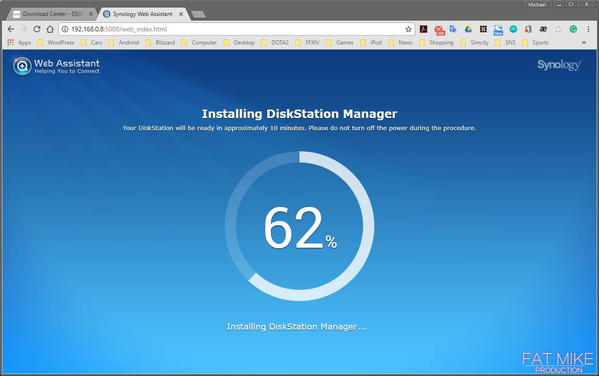Screen dimensions: 599x376
Task: Focus the address bar URL field
Action: click(x=236, y=29)
